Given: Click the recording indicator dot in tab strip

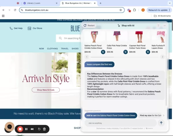Looking at the screenshot, I should click(18, 3).
